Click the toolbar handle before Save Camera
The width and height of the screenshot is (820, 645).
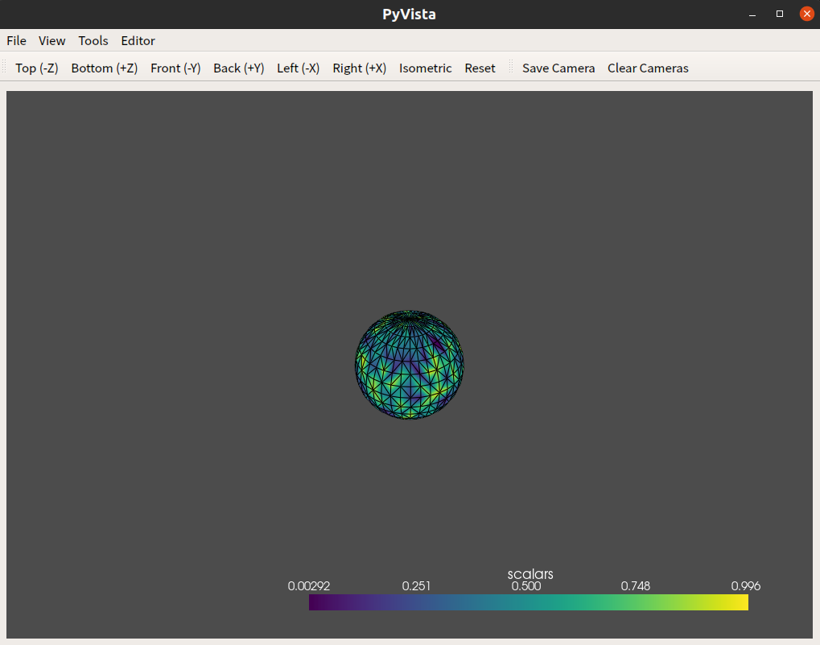[x=511, y=68]
